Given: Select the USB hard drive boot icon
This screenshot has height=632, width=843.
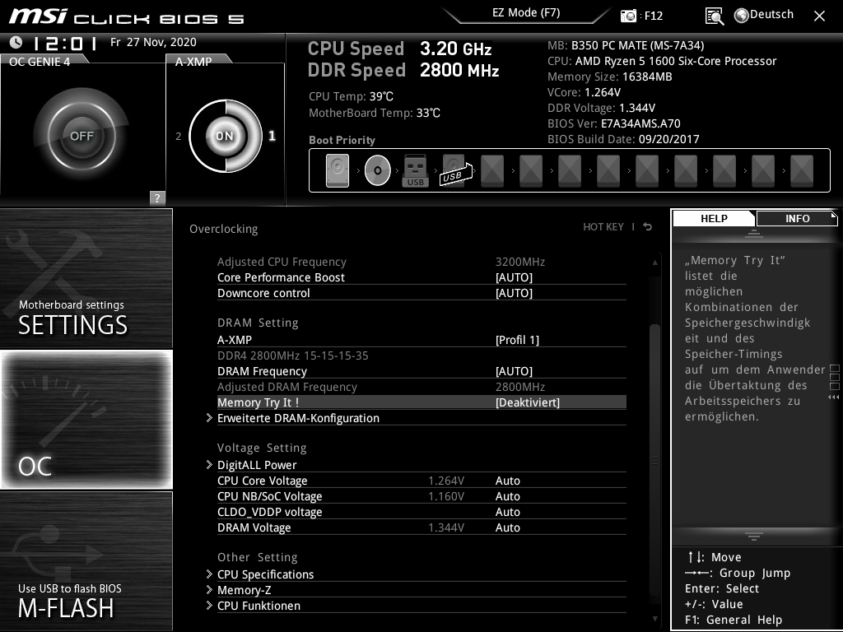Looking at the screenshot, I should click(456, 170).
